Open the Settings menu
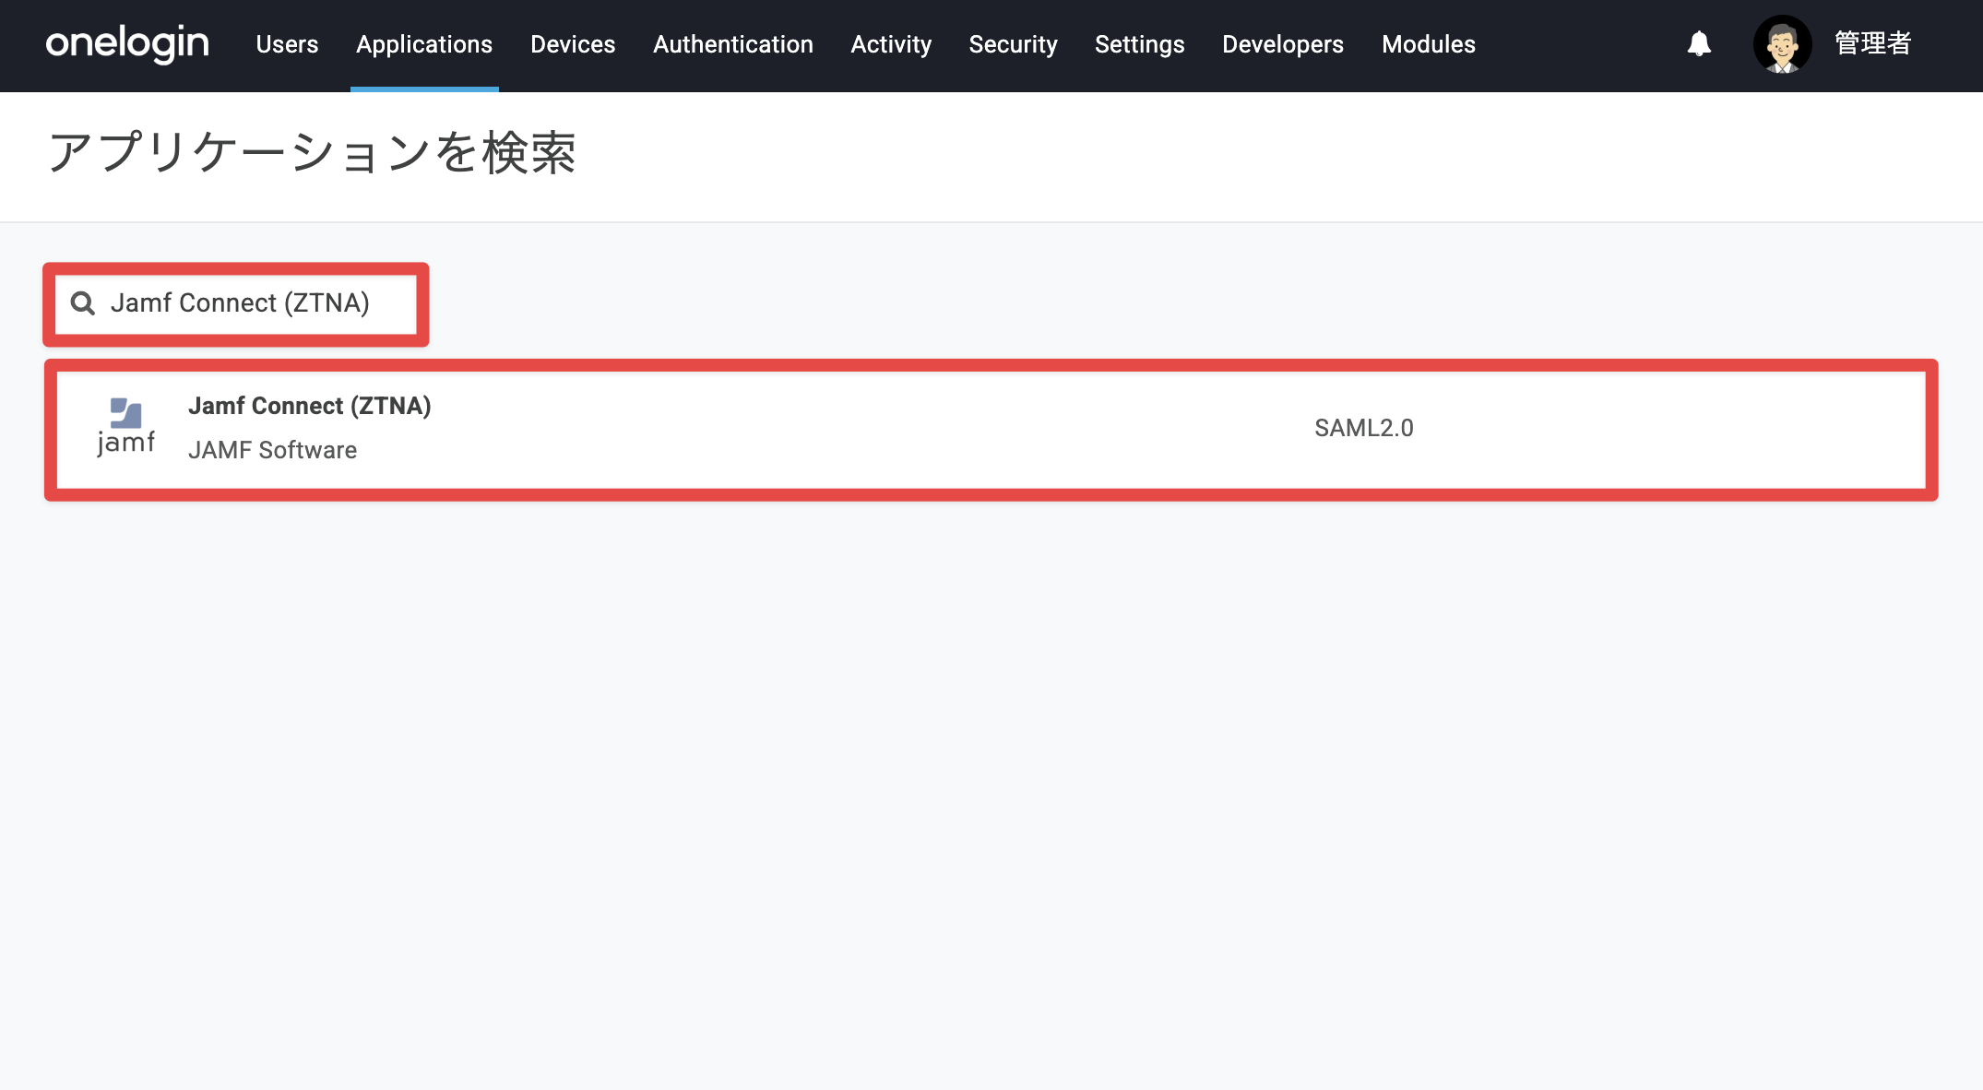 pyautogui.click(x=1139, y=44)
